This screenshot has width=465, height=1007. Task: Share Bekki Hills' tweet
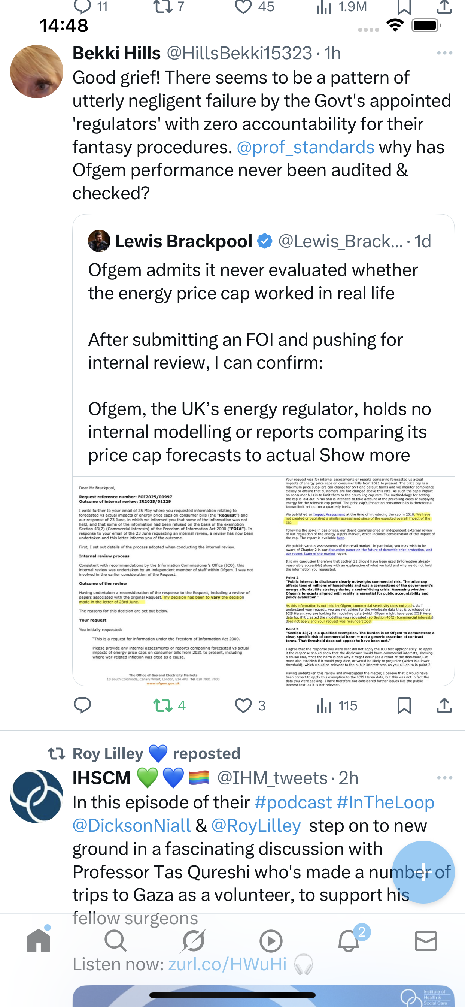[x=444, y=705]
